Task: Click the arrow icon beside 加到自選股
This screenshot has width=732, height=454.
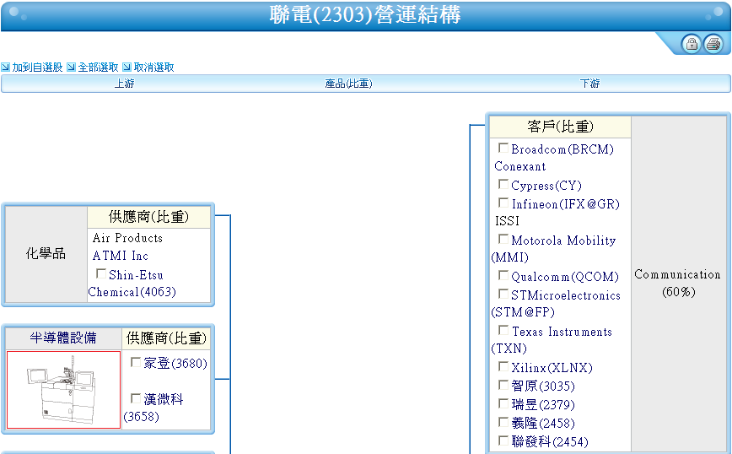Action: [x=5, y=68]
